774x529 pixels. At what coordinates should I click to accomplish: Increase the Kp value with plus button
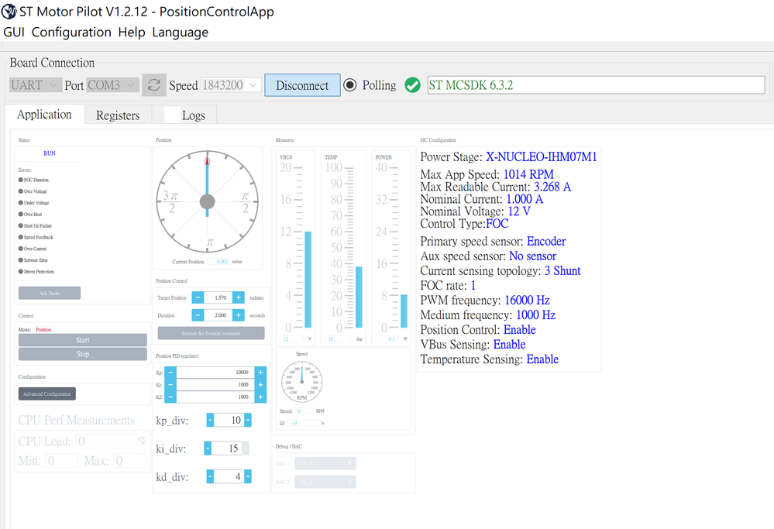coord(260,373)
